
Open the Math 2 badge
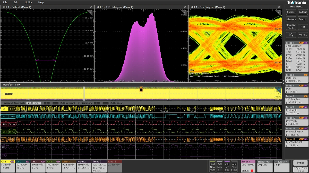pos(84,166)
